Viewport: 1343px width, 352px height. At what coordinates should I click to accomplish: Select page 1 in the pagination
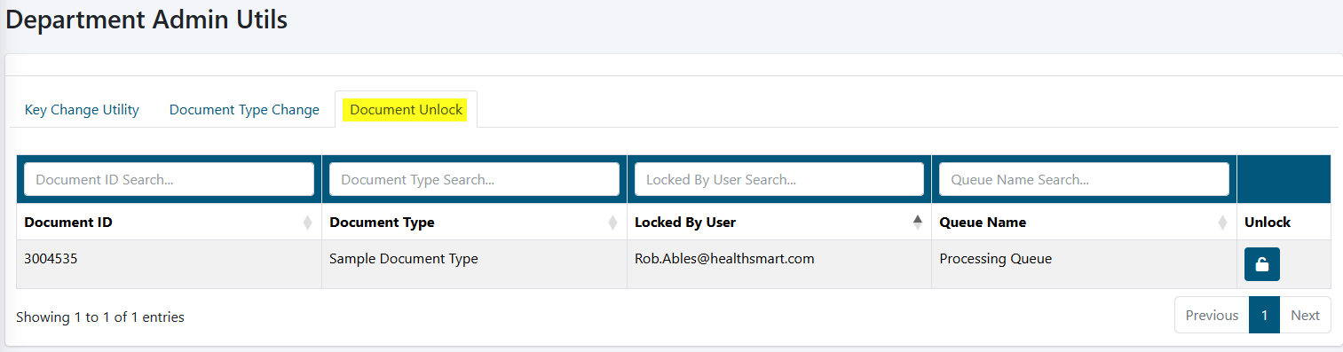pyautogui.click(x=1264, y=315)
